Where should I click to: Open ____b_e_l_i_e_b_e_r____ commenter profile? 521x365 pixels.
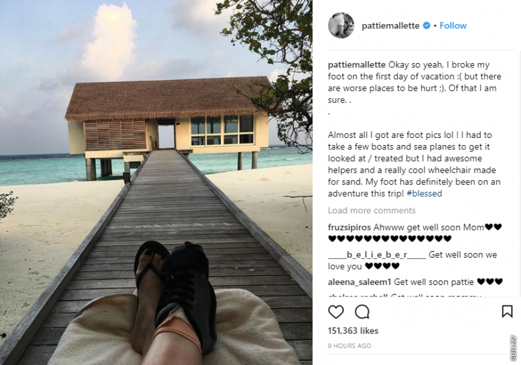(x=377, y=255)
